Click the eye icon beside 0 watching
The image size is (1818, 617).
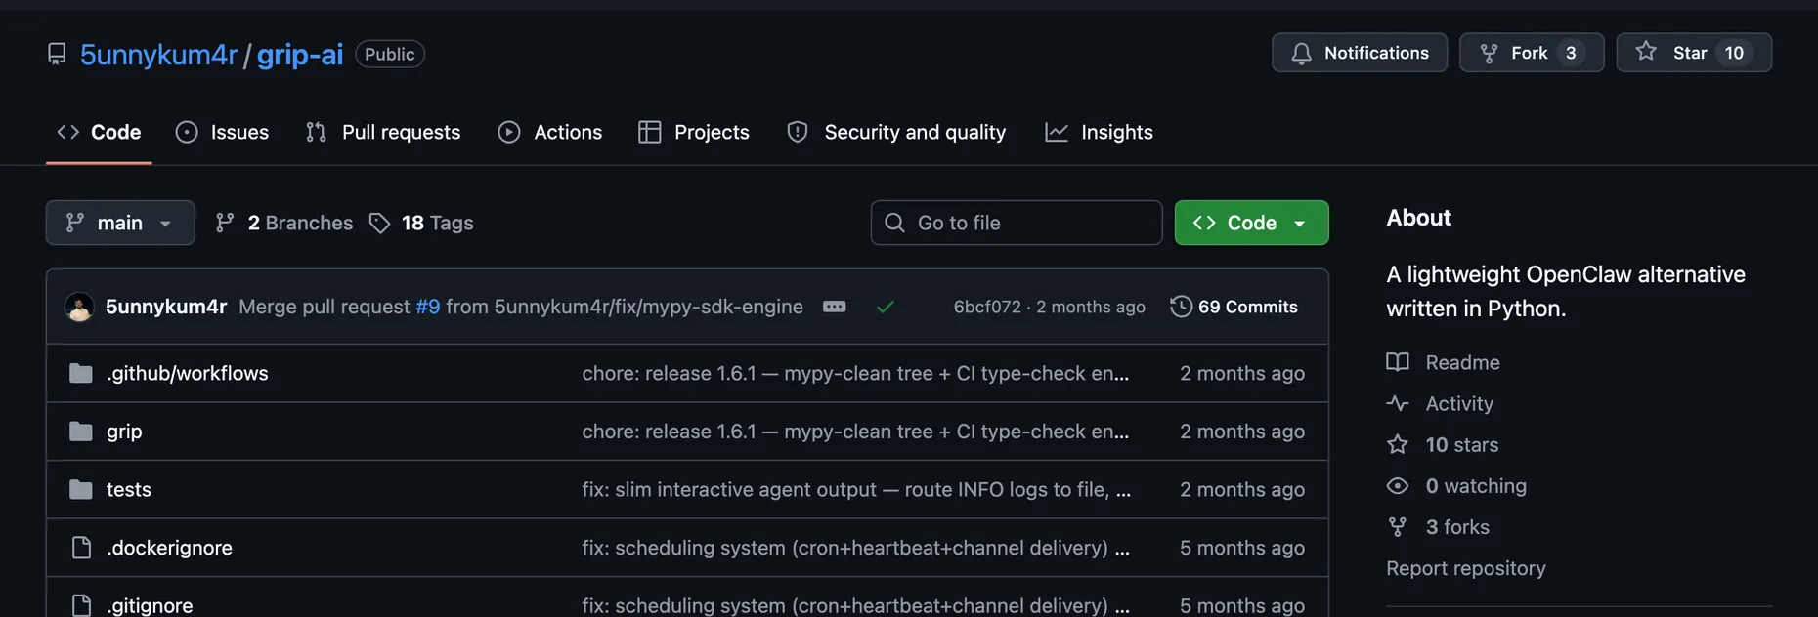[1398, 485]
